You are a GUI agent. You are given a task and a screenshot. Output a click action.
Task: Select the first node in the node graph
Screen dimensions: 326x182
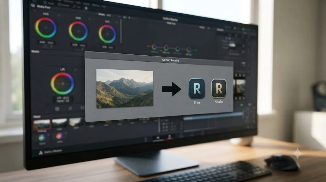[x=154, y=47]
